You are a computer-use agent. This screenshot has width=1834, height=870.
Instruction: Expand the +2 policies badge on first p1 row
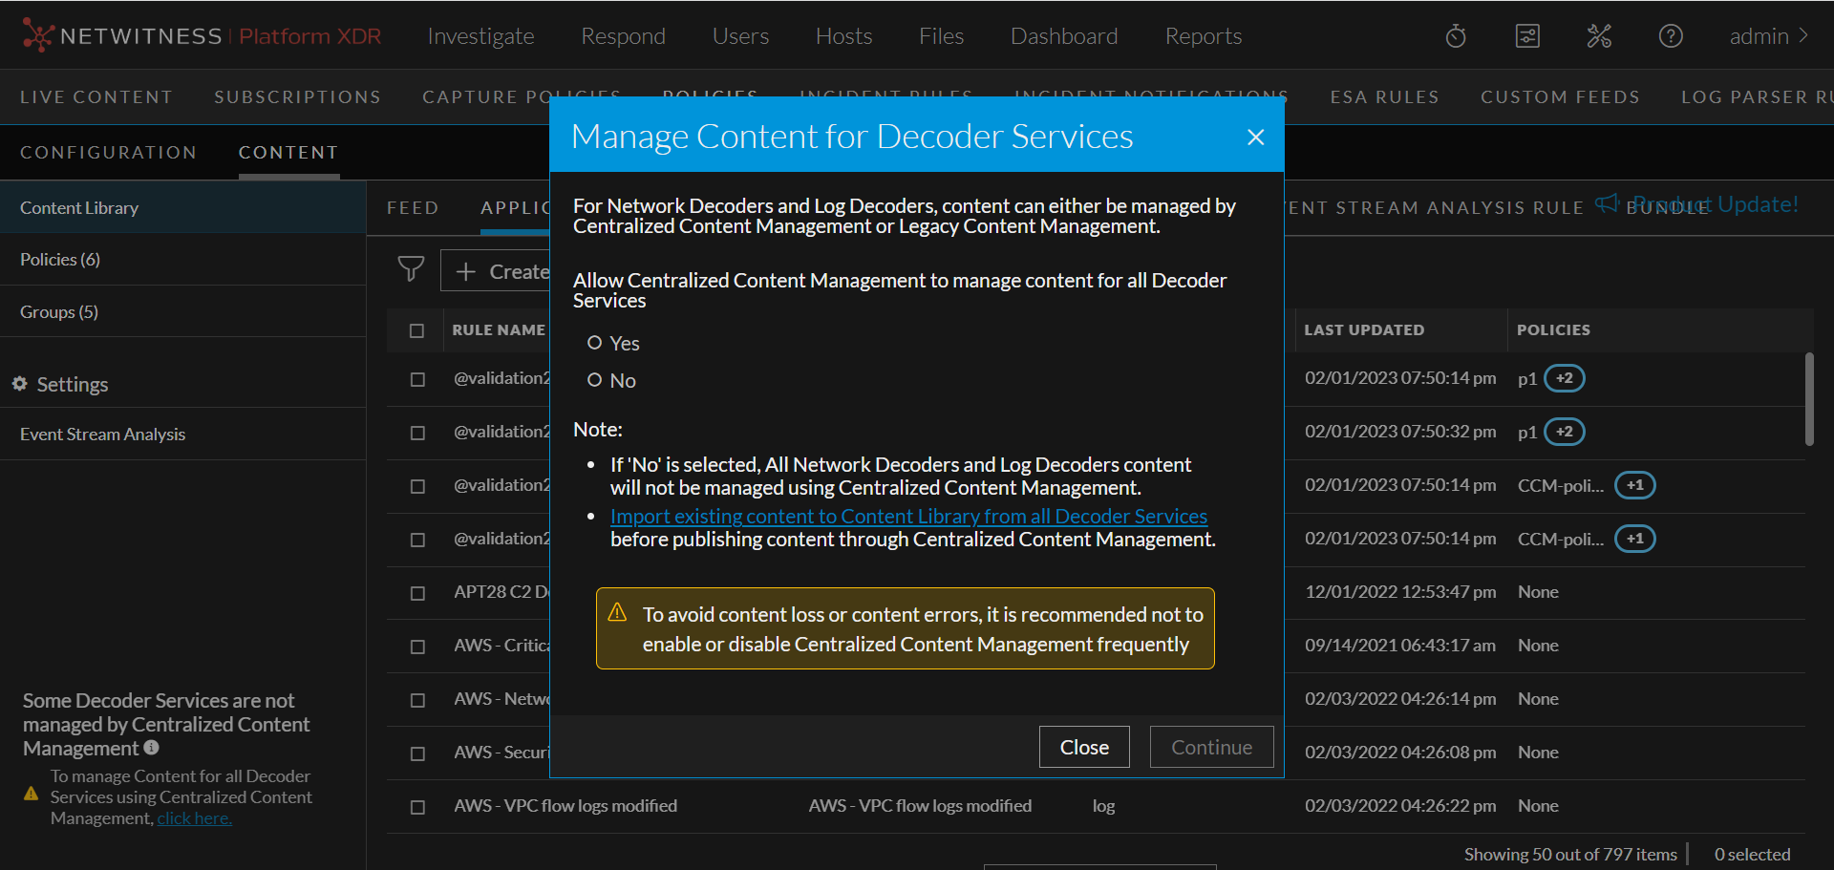tap(1564, 378)
